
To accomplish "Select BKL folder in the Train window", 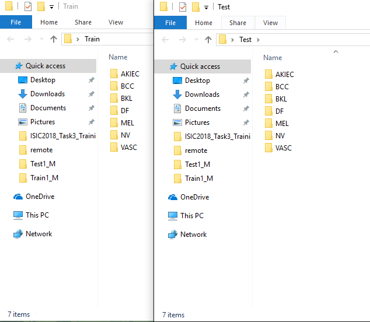I will tap(121, 99).
